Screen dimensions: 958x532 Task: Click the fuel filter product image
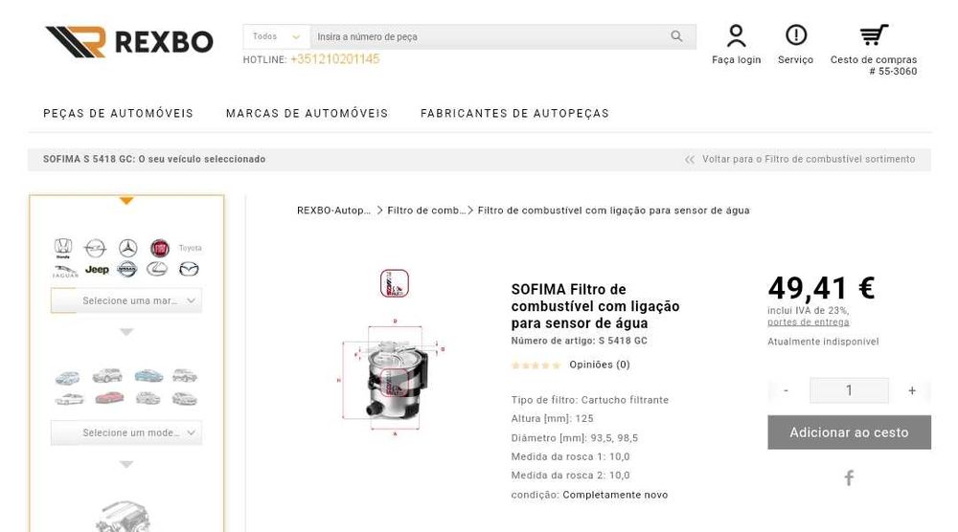point(394,376)
